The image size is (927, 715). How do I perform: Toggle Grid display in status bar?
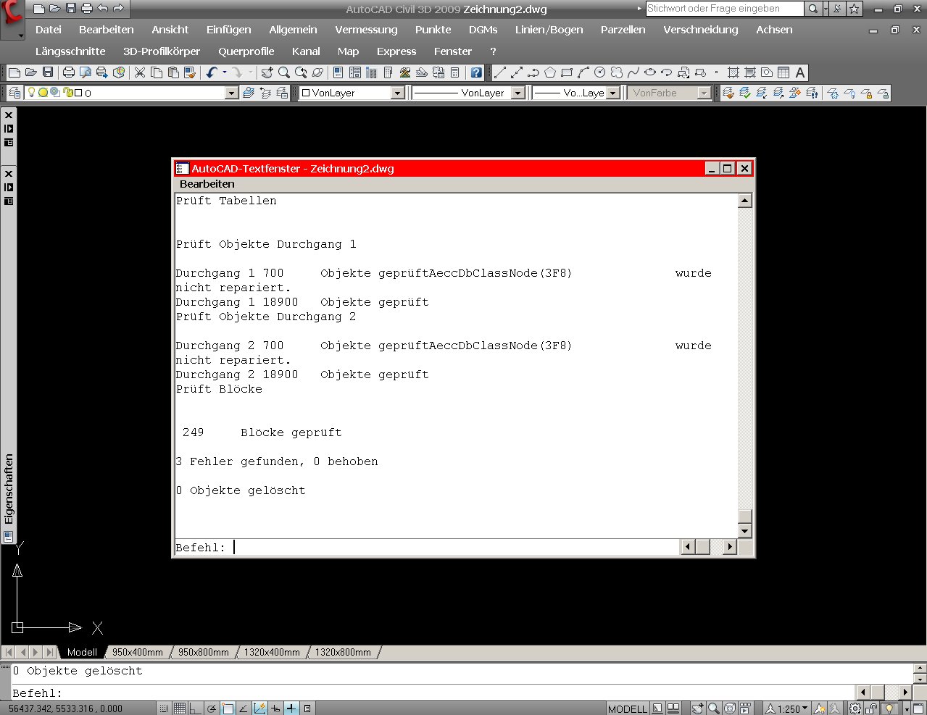[x=180, y=708]
